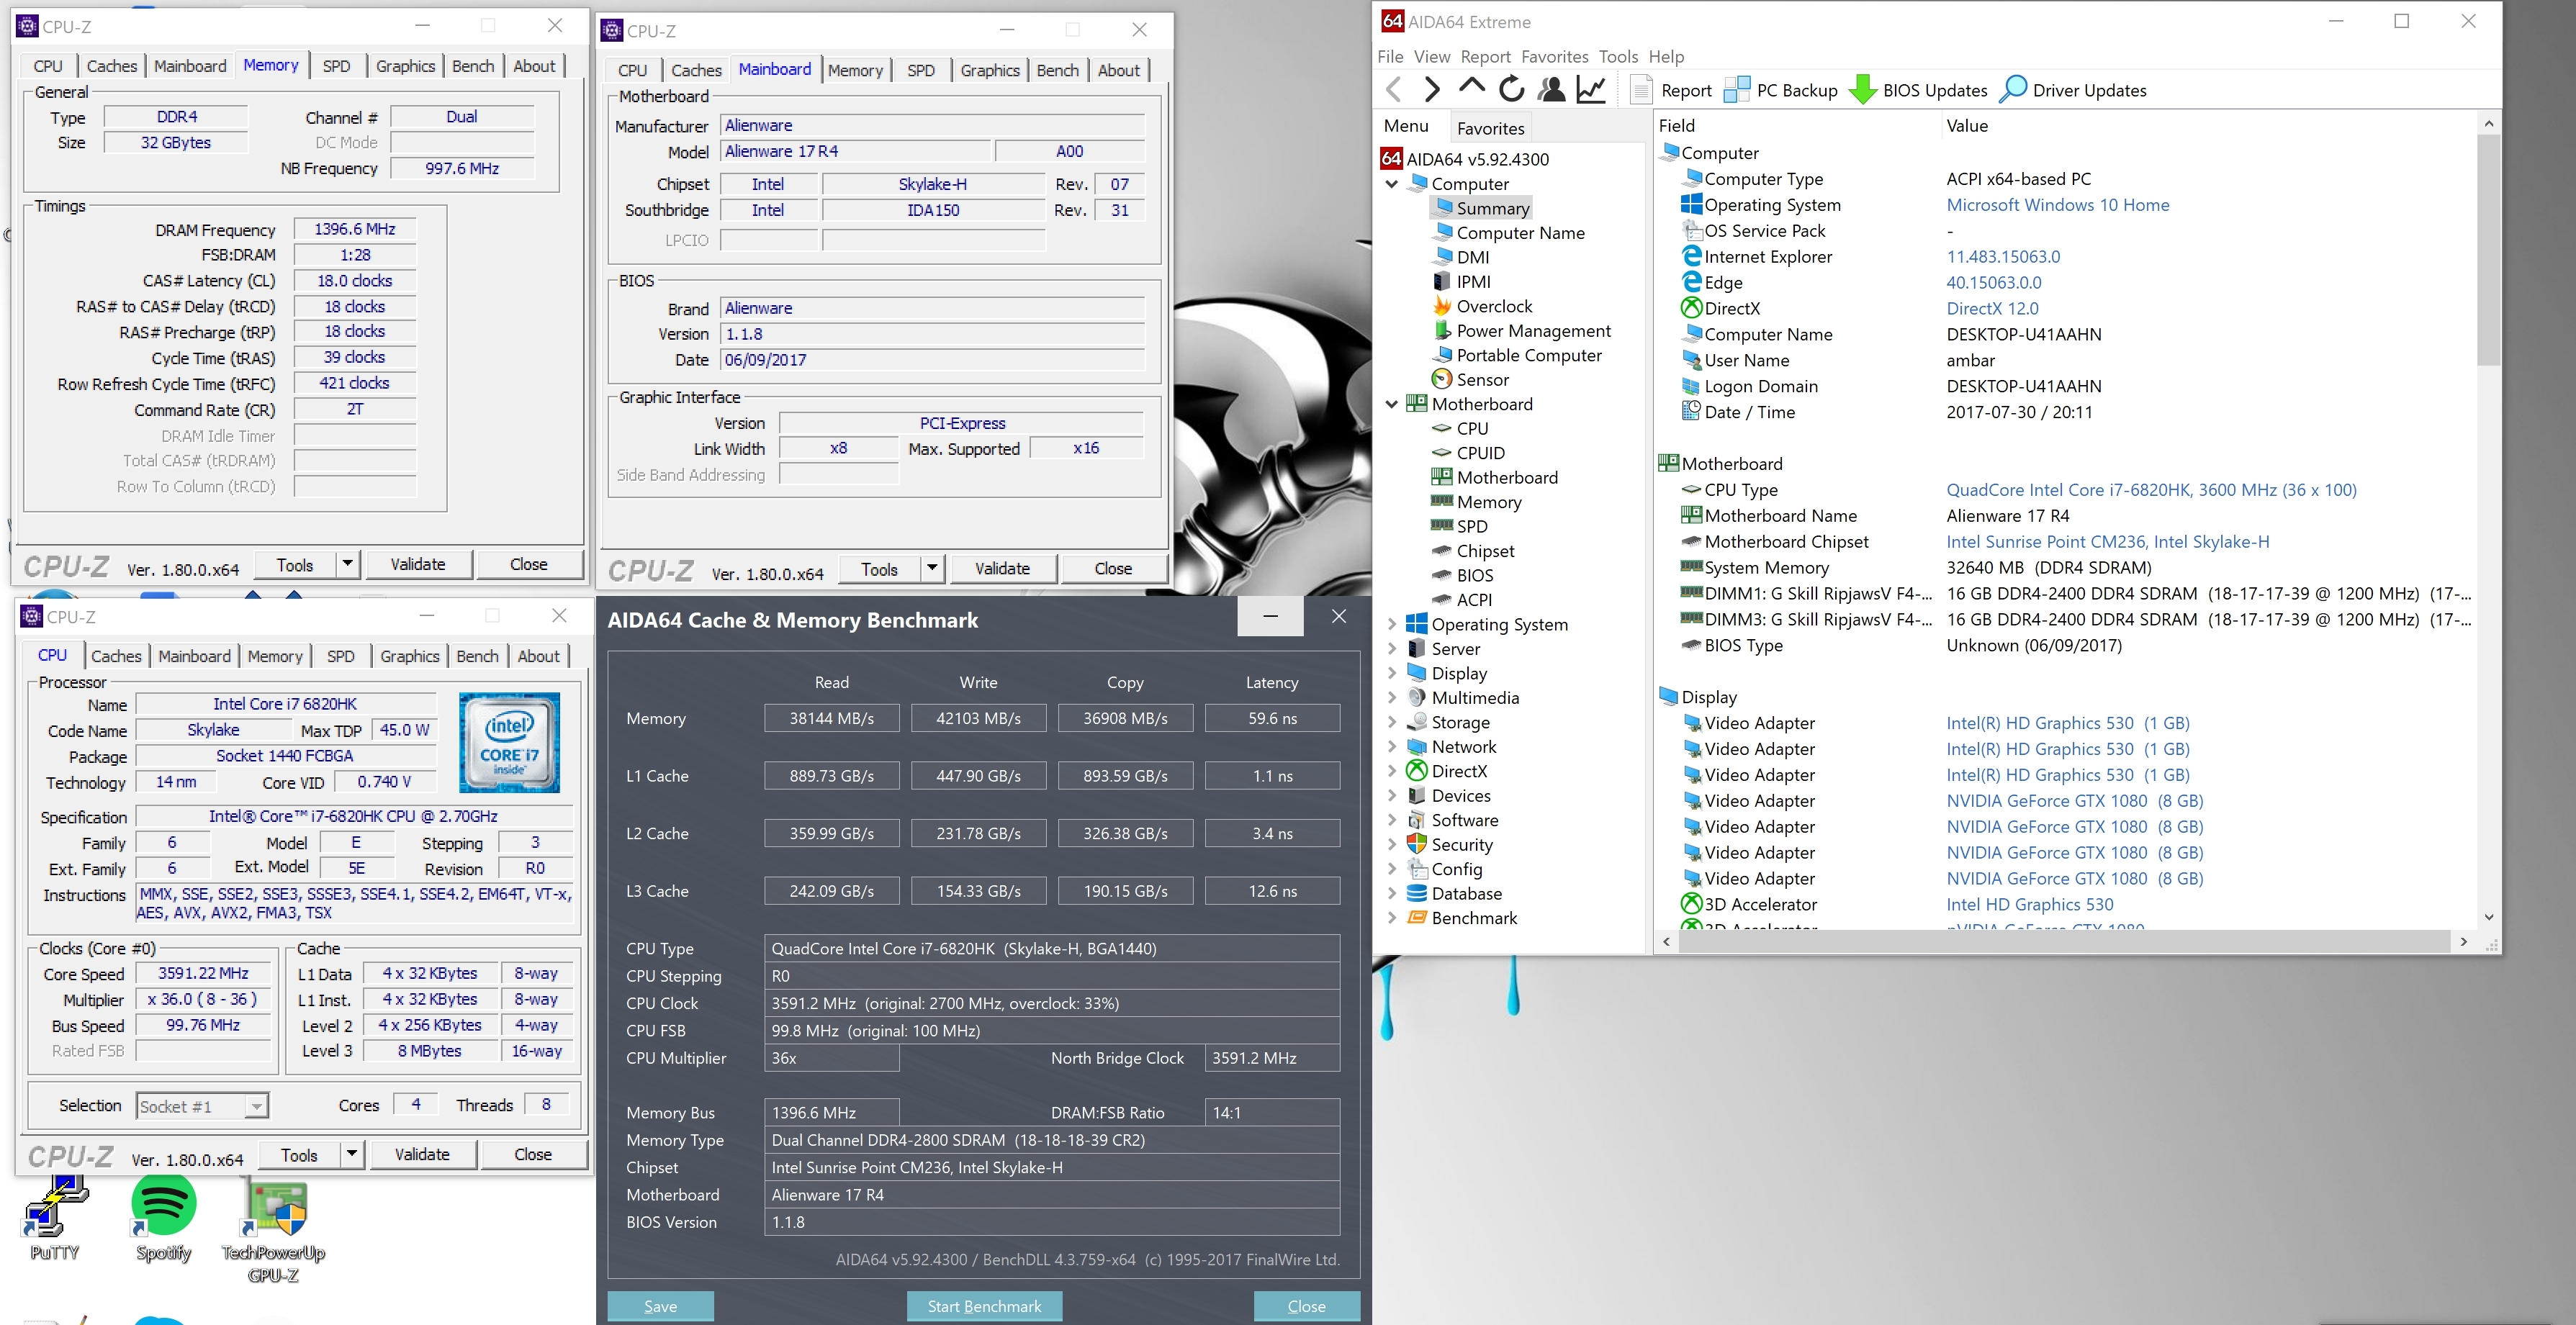The height and width of the screenshot is (1325, 2576).
Task: Open BIOS Updates green arrow icon
Action: (x=1862, y=90)
